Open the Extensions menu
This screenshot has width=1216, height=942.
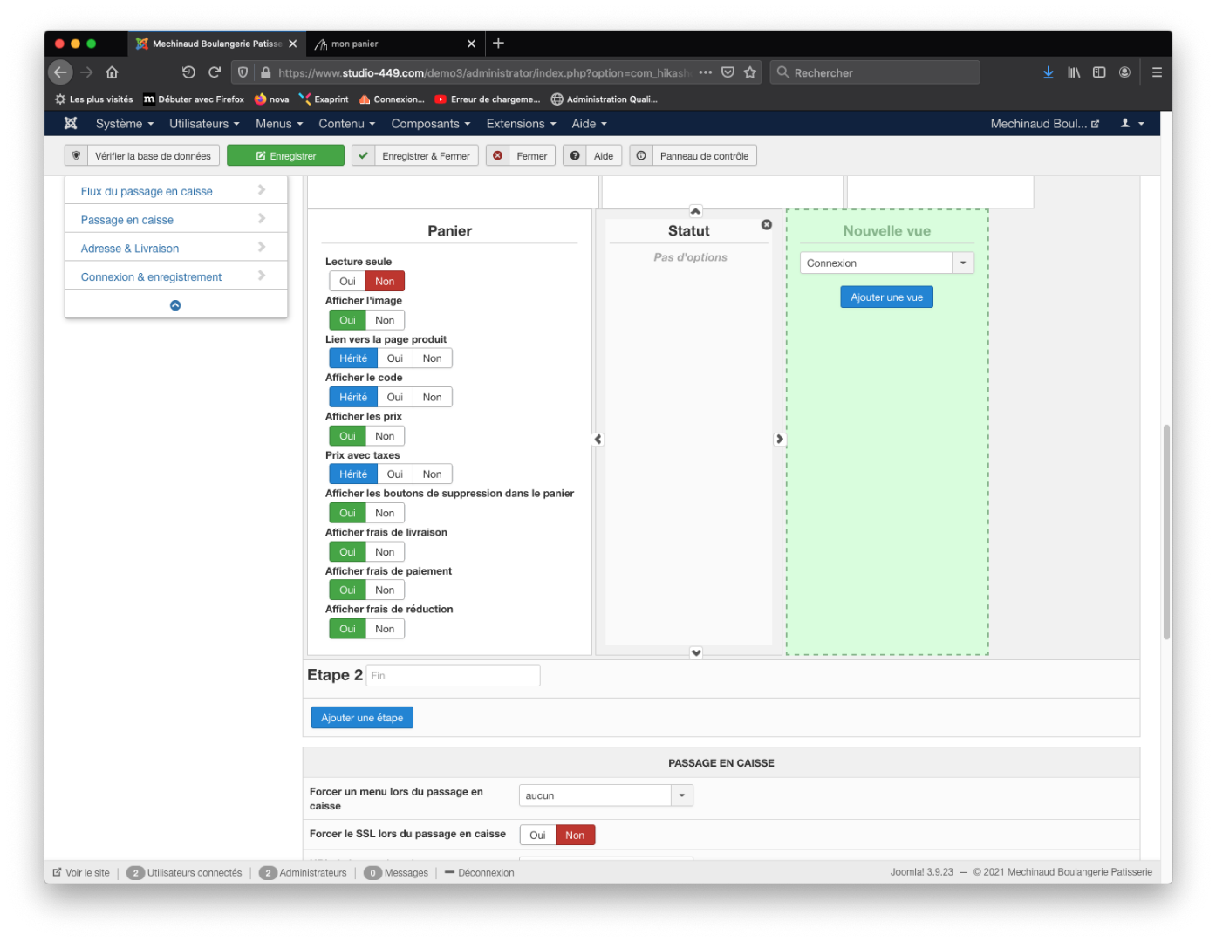point(521,124)
